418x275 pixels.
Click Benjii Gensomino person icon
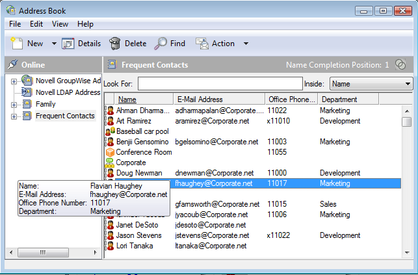110,142
